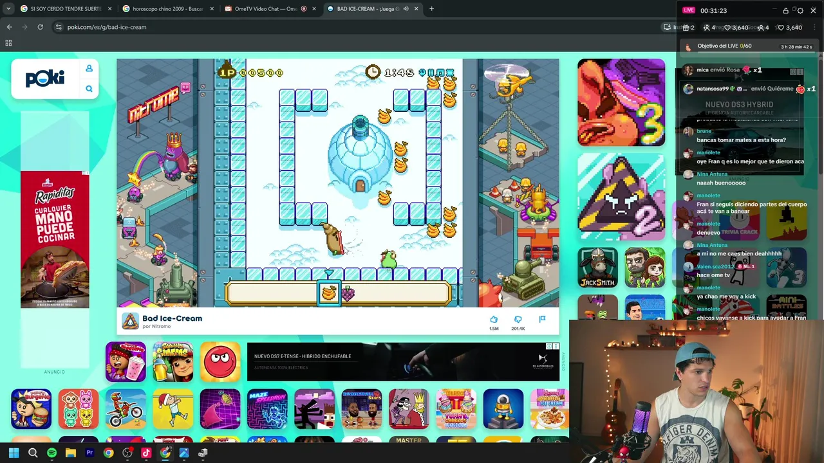This screenshot has height=463, width=824.
Task: Click the selected banana fruit slot in the game
Action: pos(329,293)
